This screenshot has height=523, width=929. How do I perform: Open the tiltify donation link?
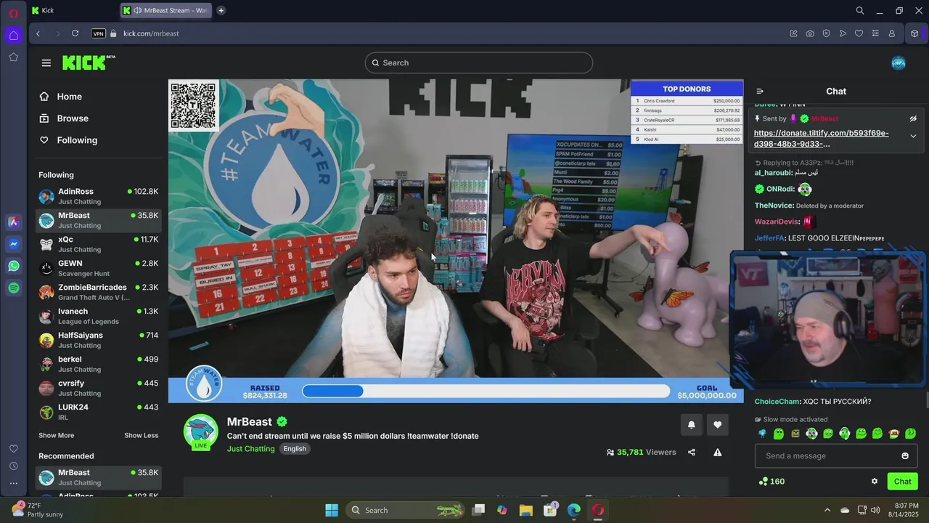pos(821,138)
